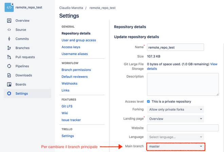Open the Git LFS settings link
This screenshot has height=152, width=224.
tap(67, 106)
